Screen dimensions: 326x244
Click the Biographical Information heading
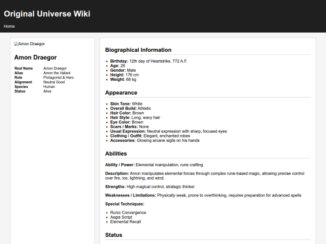tap(138, 50)
